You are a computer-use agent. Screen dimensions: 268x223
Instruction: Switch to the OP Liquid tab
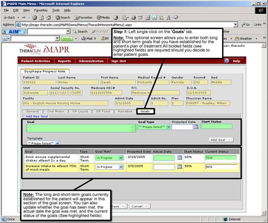pos(80,111)
